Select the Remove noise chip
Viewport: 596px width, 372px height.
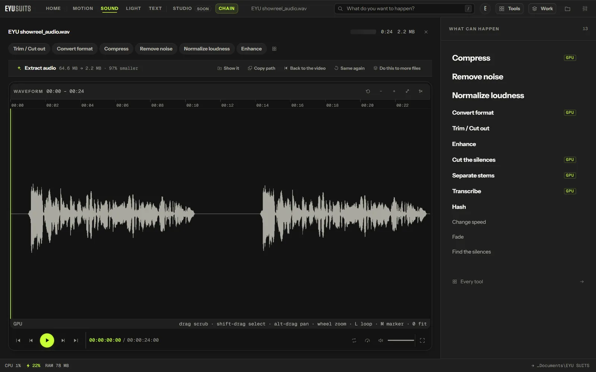156,49
